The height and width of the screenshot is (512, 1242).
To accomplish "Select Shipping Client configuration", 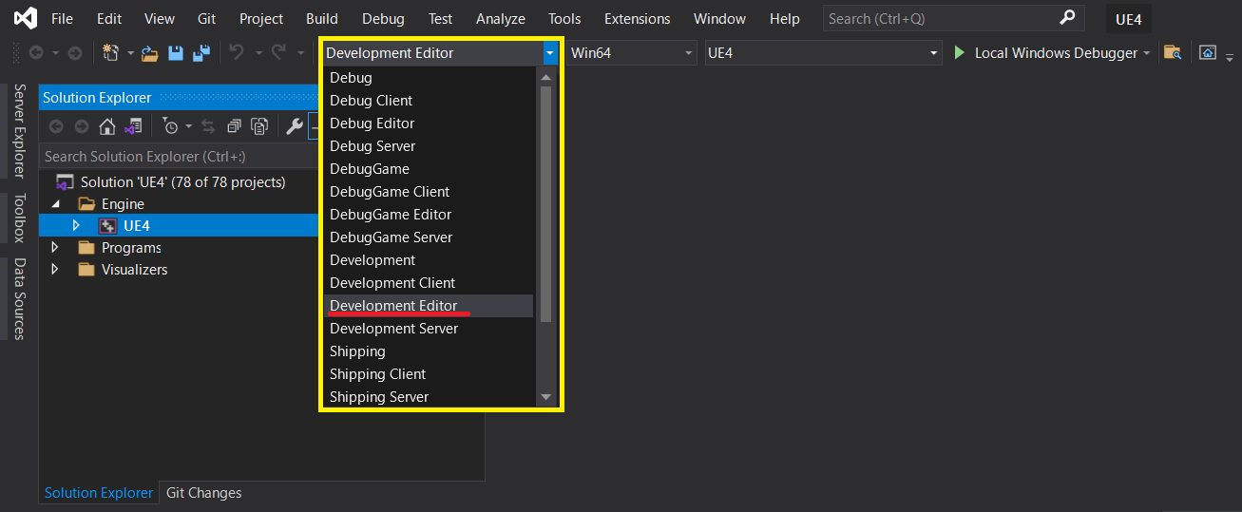I will pos(429,374).
